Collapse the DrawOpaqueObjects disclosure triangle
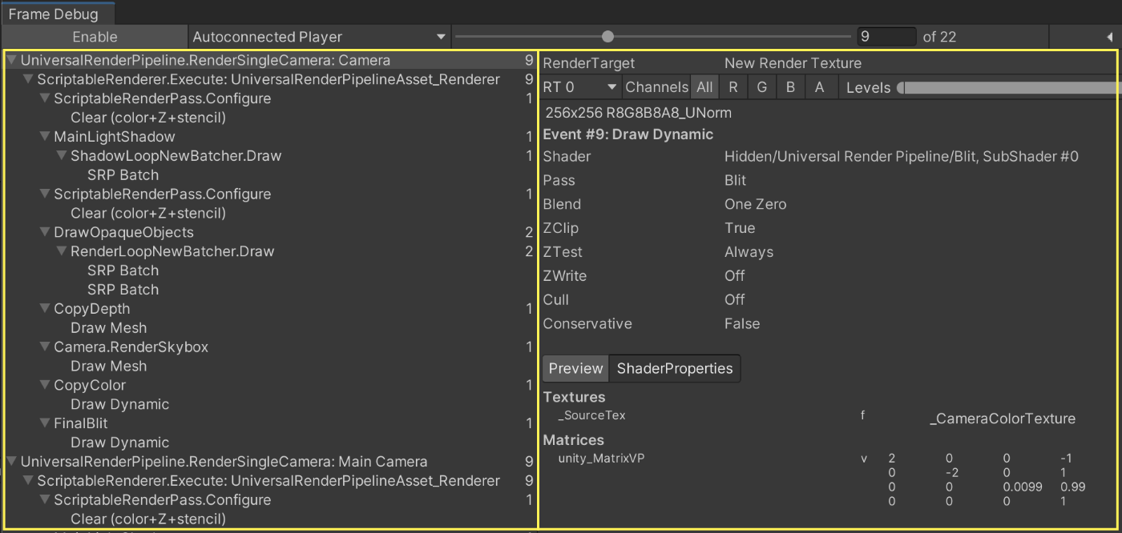Viewport: 1122px width, 533px height. [x=46, y=232]
